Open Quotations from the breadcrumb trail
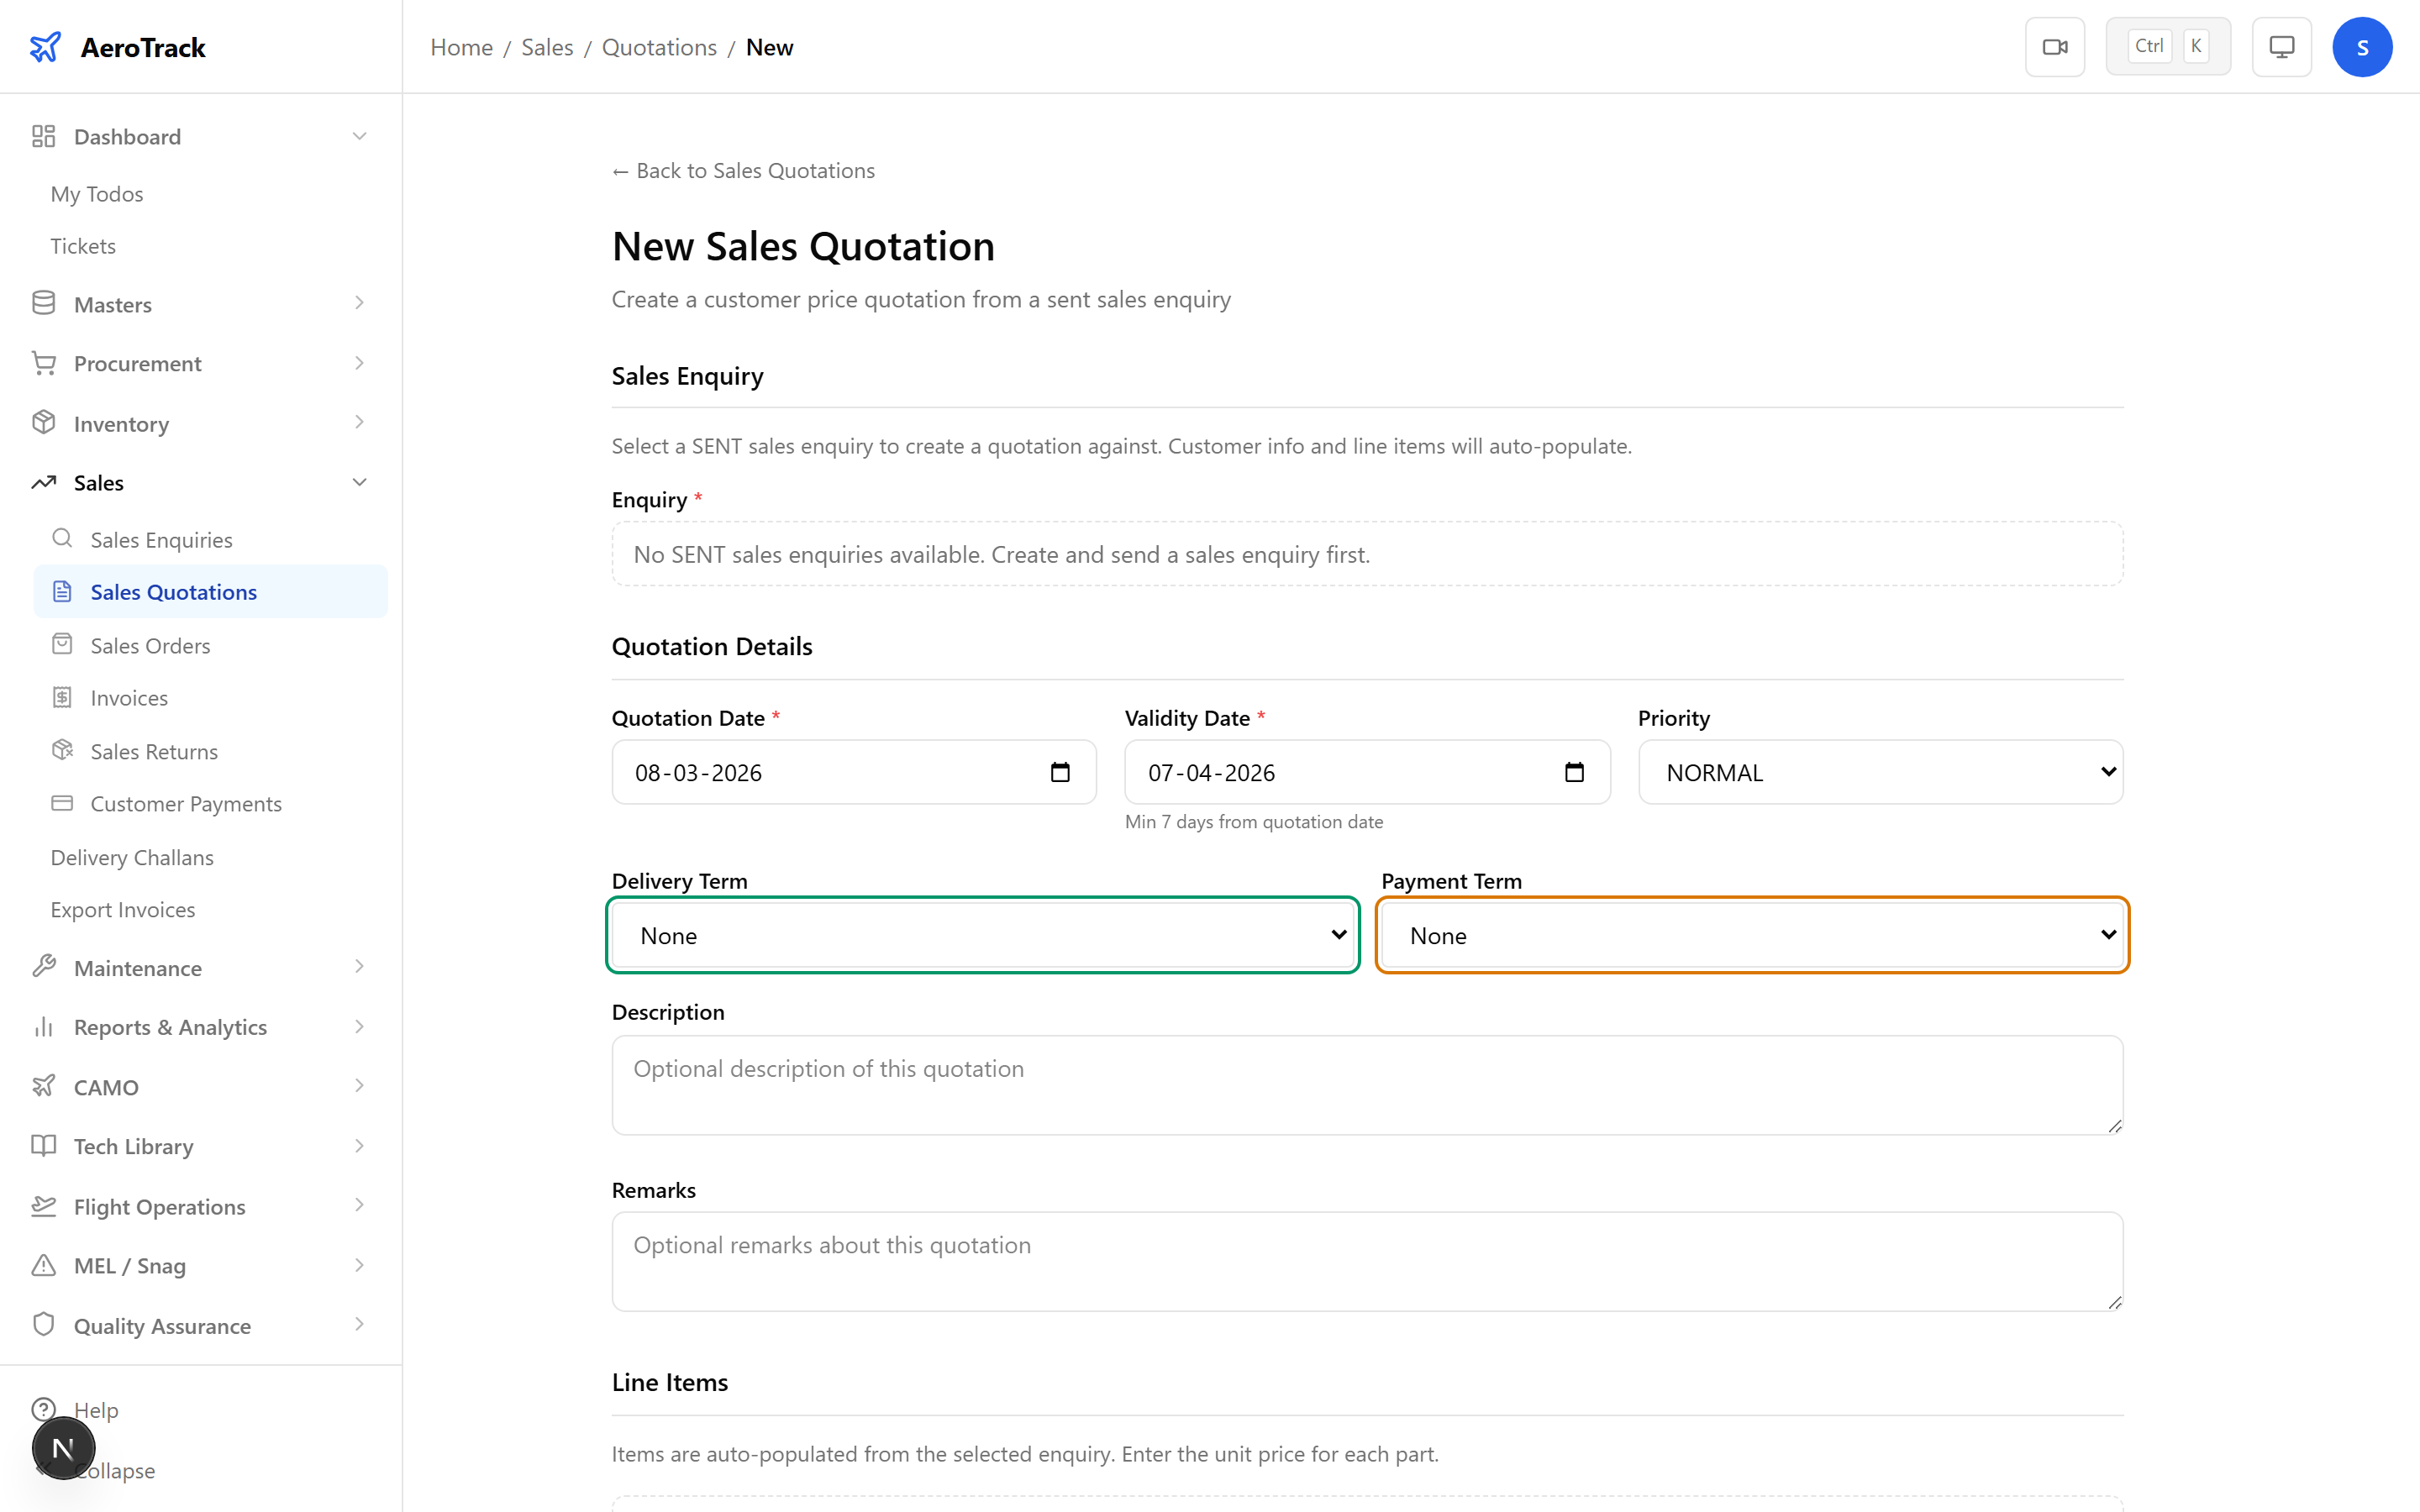Viewport: 2420px width, 1512px height. click(x=659, y=46)
